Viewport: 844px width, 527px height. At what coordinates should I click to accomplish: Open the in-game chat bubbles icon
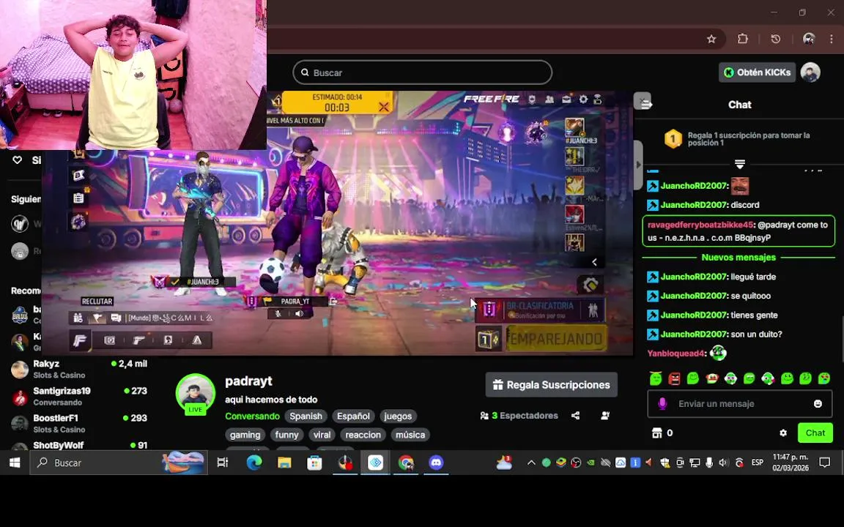(115, 318)
